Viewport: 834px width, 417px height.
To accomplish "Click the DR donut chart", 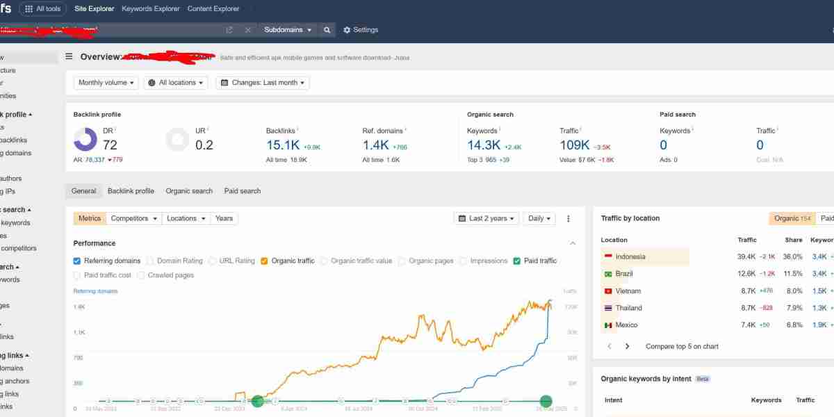I will [x=85, y=139].
